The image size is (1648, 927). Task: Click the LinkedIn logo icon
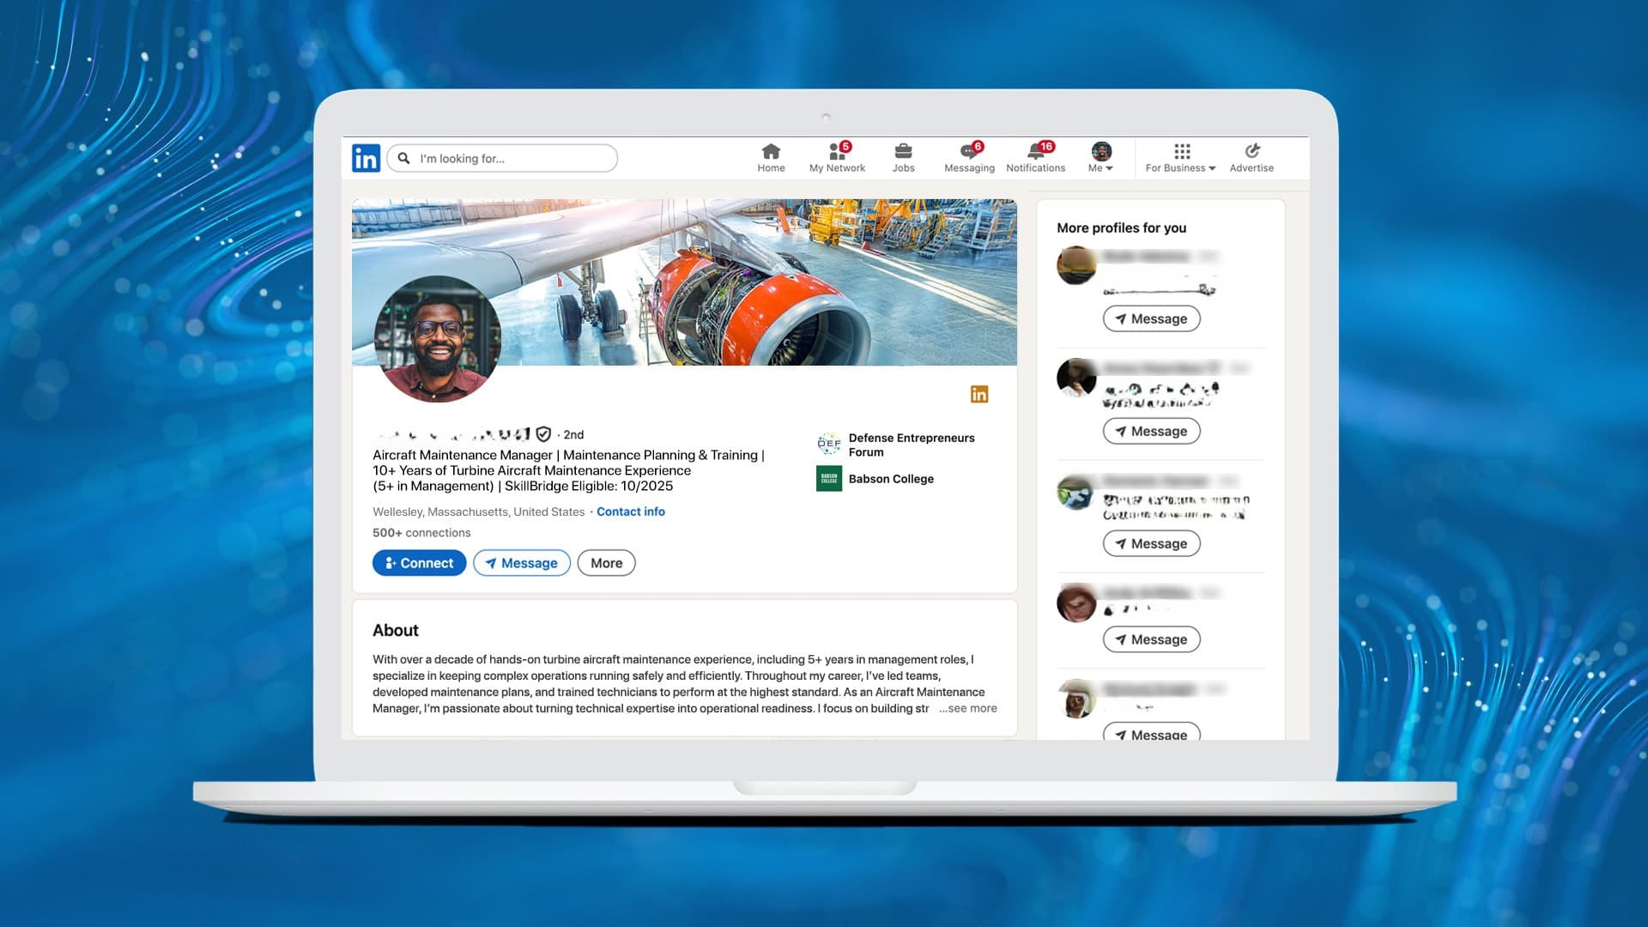(x=366, y=158)
